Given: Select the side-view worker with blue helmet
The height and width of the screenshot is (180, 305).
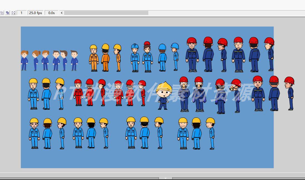Looking at the screenshot, I should pyautogui.click(x=175, y=57).
